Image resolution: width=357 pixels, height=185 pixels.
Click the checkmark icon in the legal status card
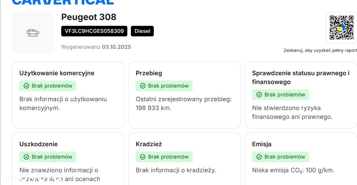click(259, 95)
